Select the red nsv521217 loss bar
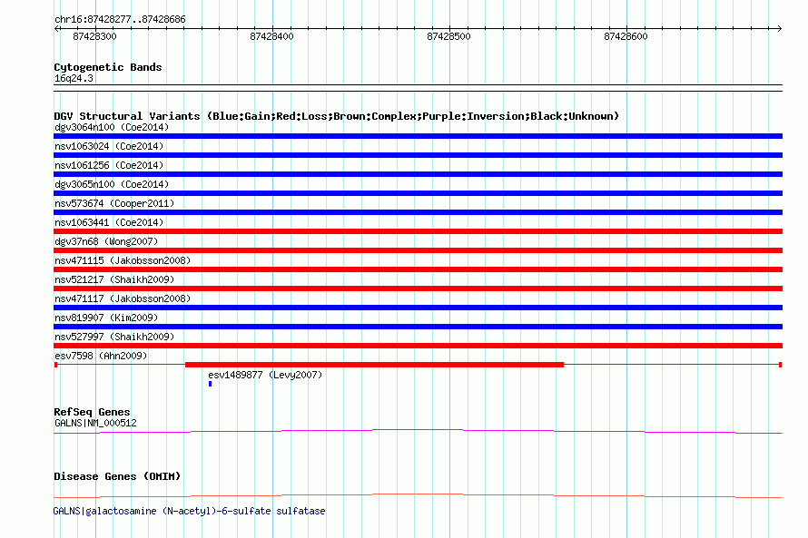Screen dimensions: 808x538 [x=418, y=289]
